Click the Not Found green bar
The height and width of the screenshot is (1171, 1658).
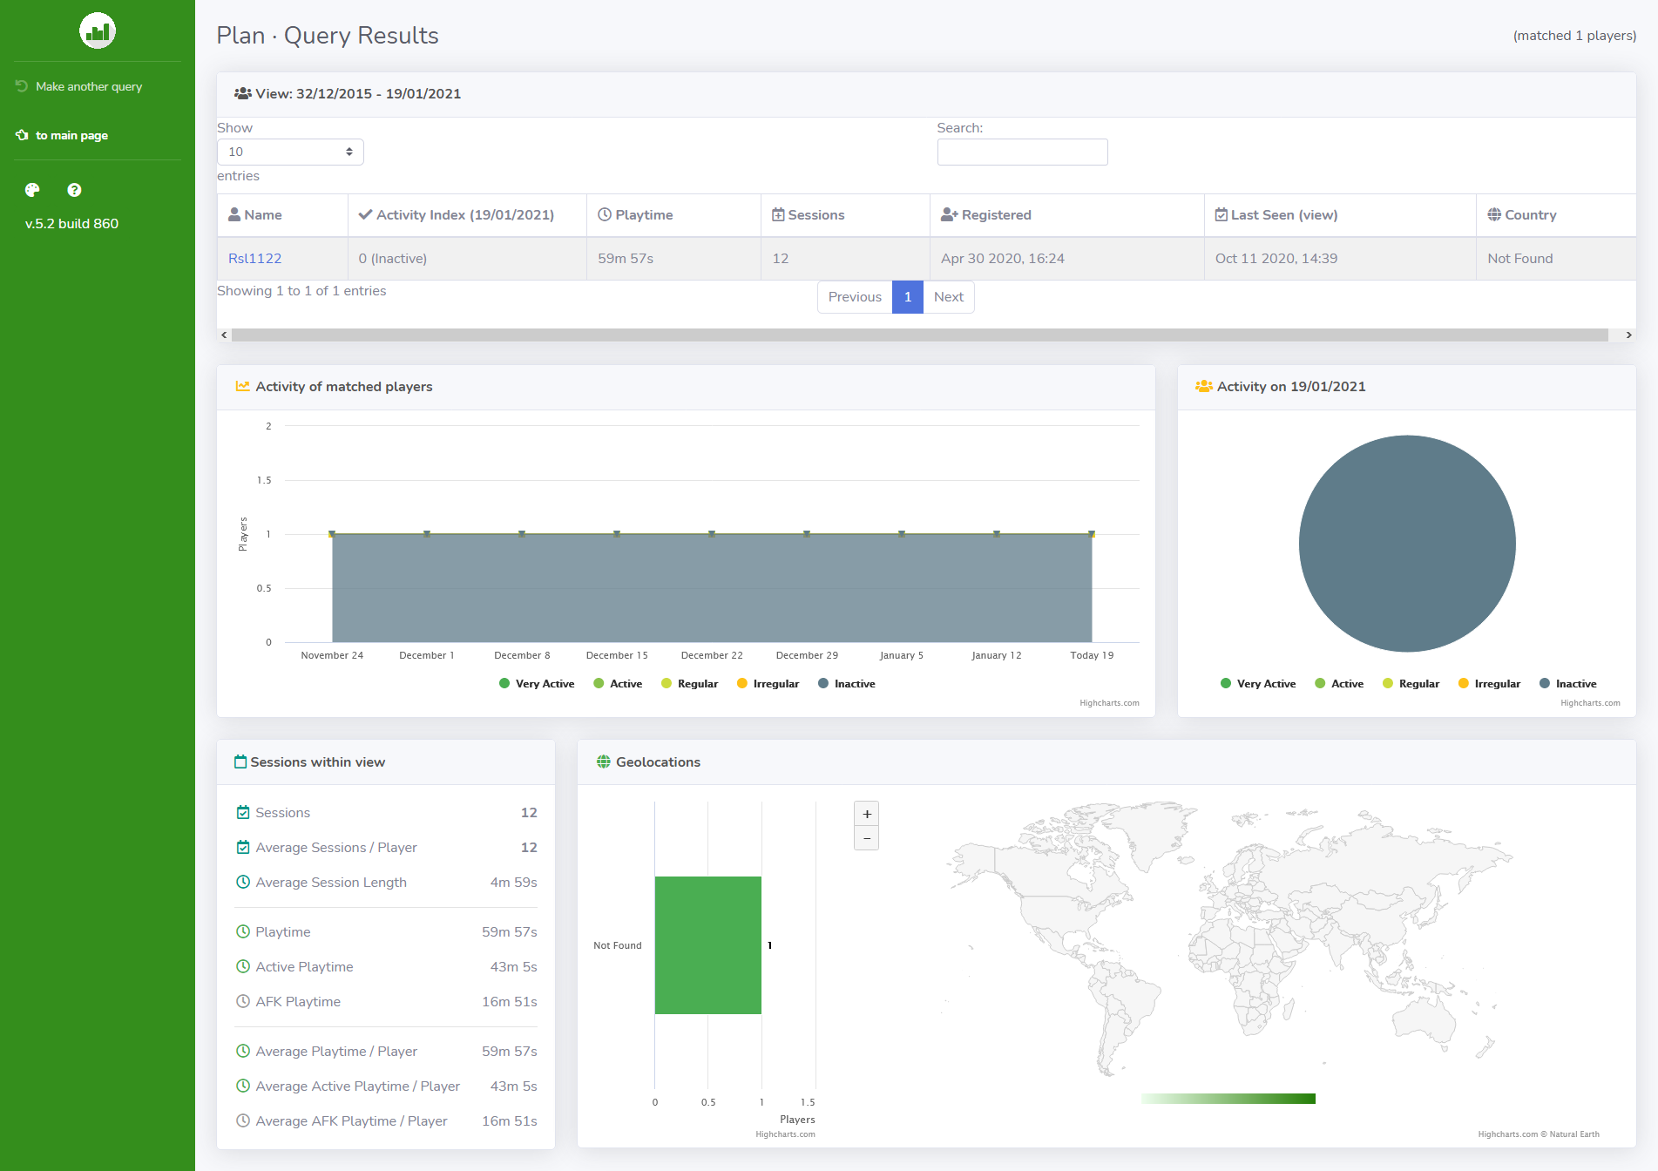tap(708, 945)
